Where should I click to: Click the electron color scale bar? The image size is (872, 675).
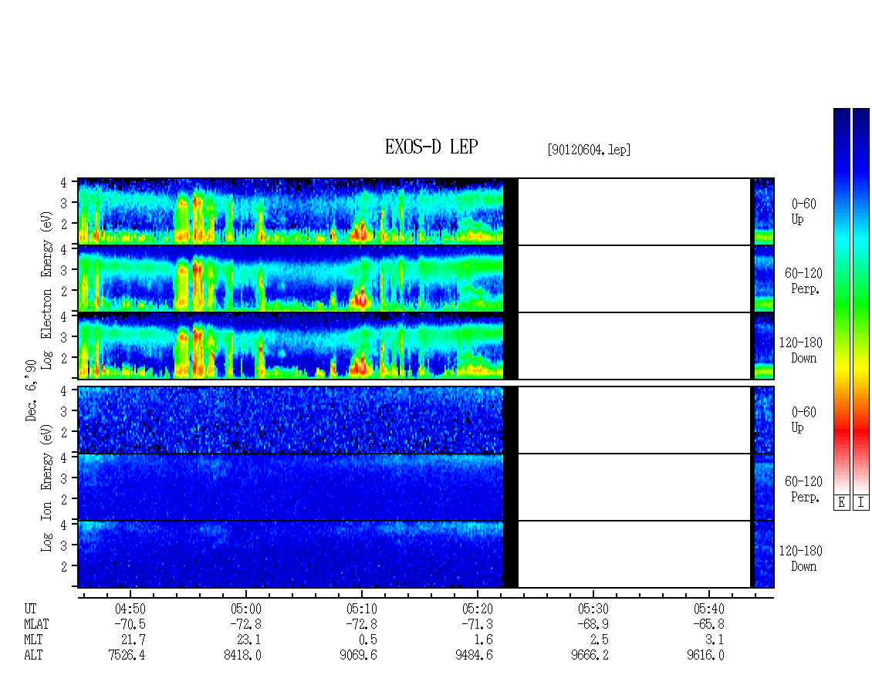click(x=841, y=300)
